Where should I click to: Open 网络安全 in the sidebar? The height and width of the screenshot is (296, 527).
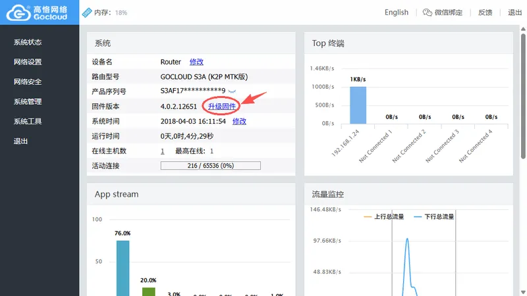pos(28,82)
